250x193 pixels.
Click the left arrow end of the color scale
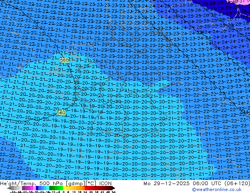point(9,188)
